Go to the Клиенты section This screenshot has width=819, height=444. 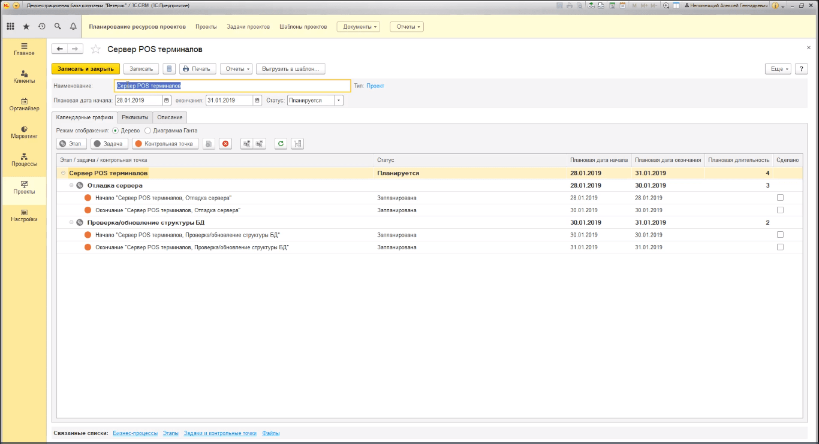coord(24,77)
